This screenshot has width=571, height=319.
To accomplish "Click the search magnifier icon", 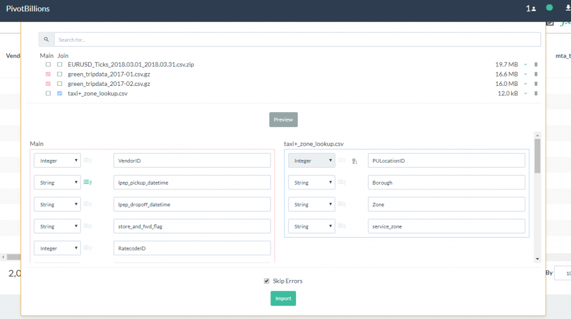I will tap(46, 40).
